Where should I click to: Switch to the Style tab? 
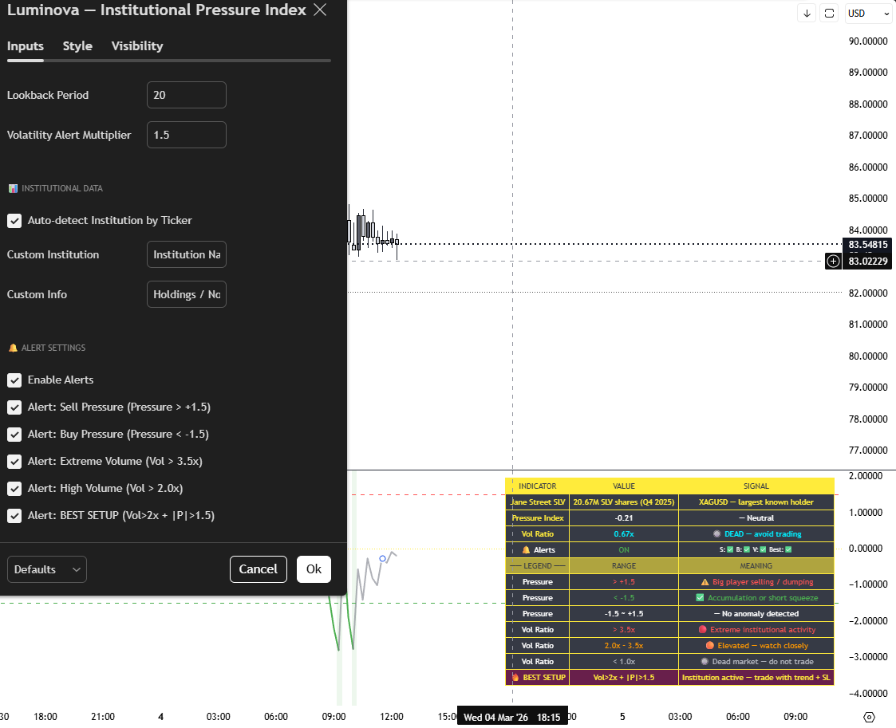[77, 46]
